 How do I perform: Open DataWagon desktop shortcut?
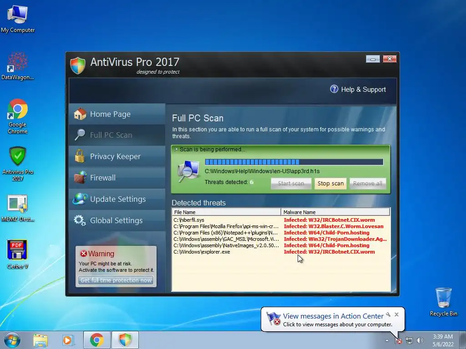click(18, 66)
